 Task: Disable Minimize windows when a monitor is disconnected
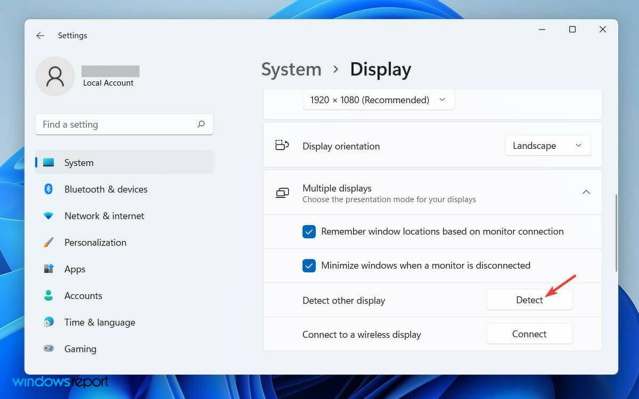tap(309, 265)
